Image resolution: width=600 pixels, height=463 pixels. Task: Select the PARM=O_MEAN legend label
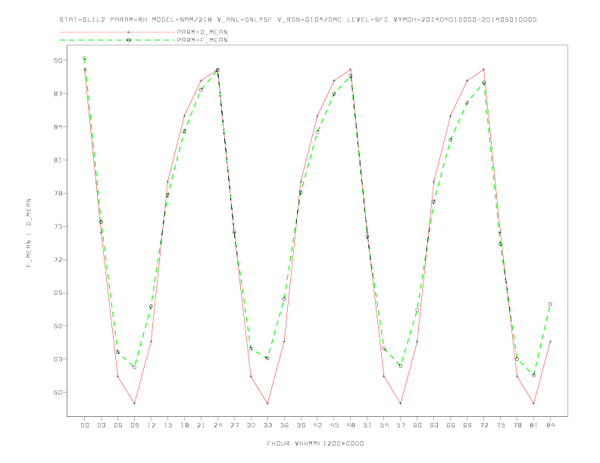point(202,32)
